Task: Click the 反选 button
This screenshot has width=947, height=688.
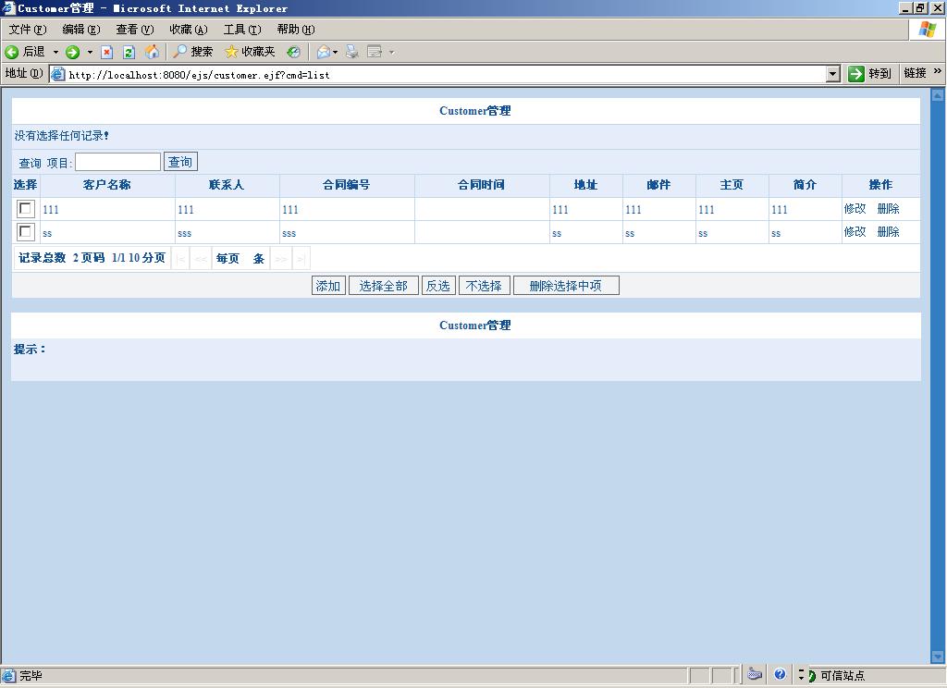Action: pos(438,286)
